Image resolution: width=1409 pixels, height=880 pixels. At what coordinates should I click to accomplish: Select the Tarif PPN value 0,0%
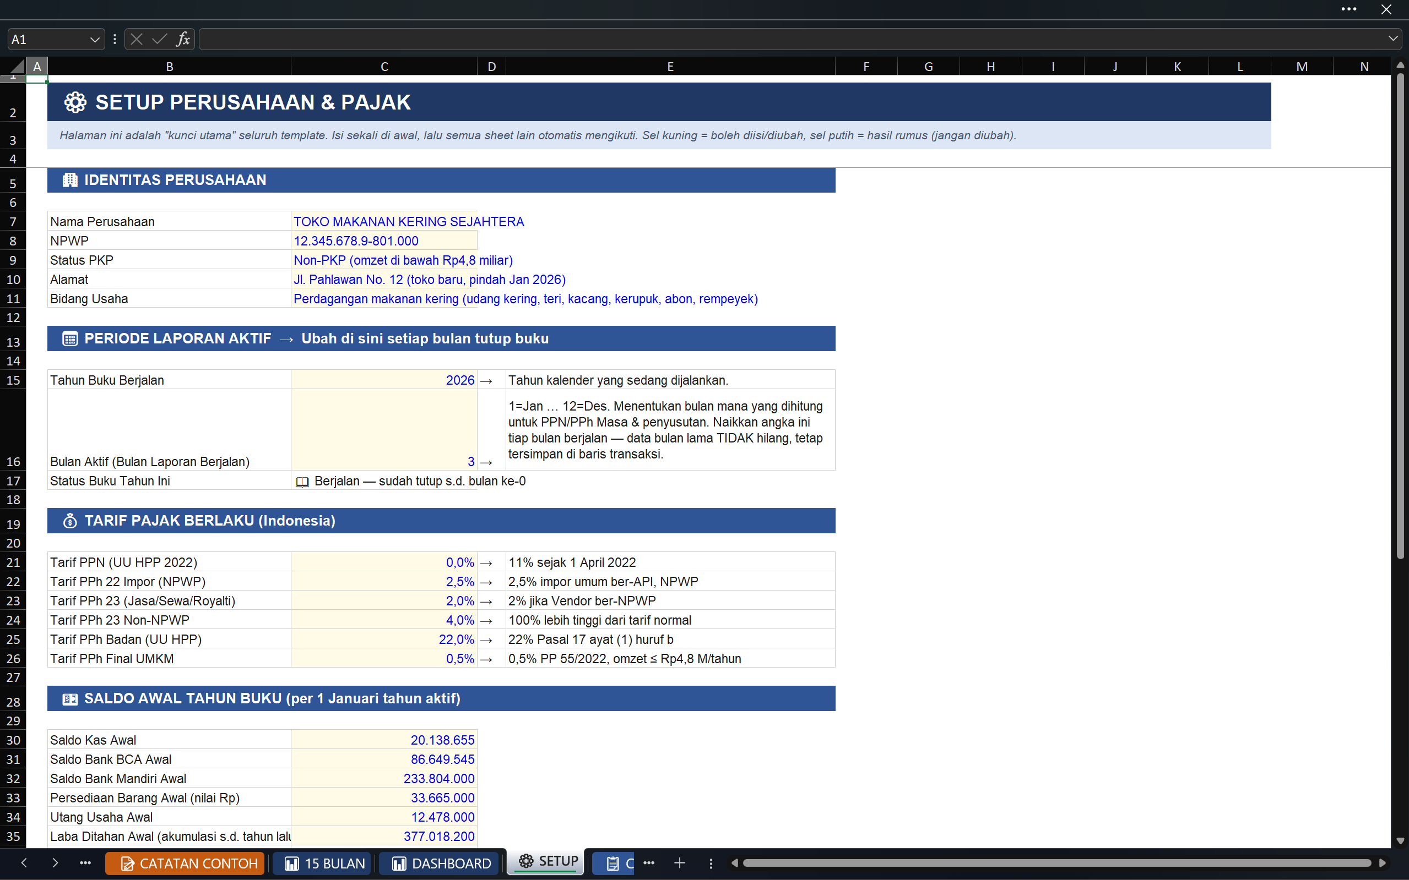[x=384, y=562]
